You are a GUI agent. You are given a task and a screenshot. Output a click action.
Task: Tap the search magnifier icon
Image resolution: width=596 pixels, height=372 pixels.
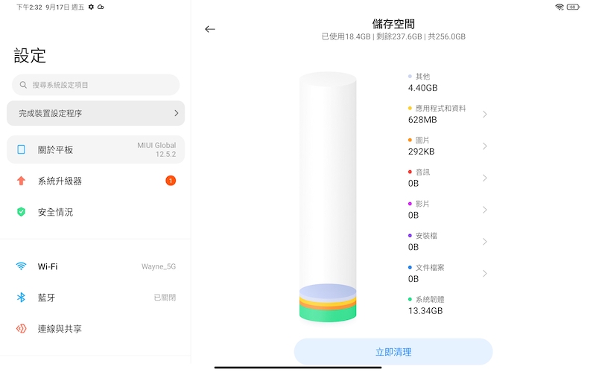23,85
